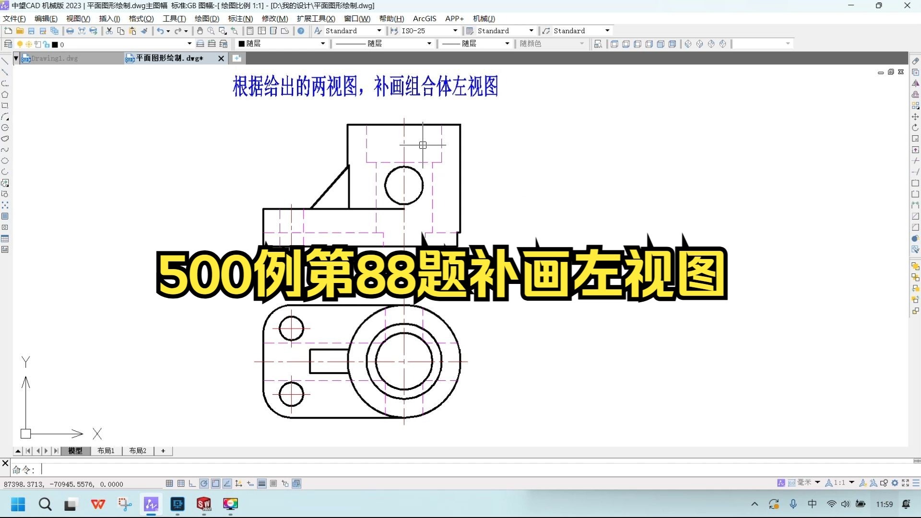Toggle ortho mode in status bar
The image size is (921, 518).
pos(192,483)
